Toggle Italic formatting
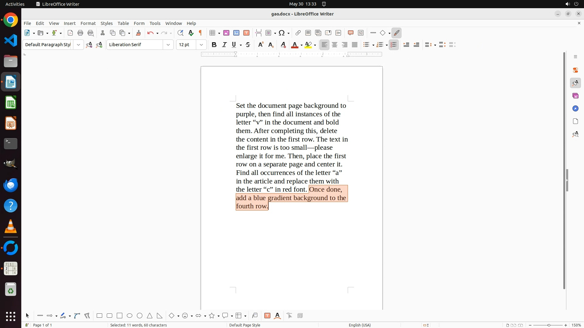The height and width of the screenshot is (328, 584). pyautogui.click(x=224, y=45)
